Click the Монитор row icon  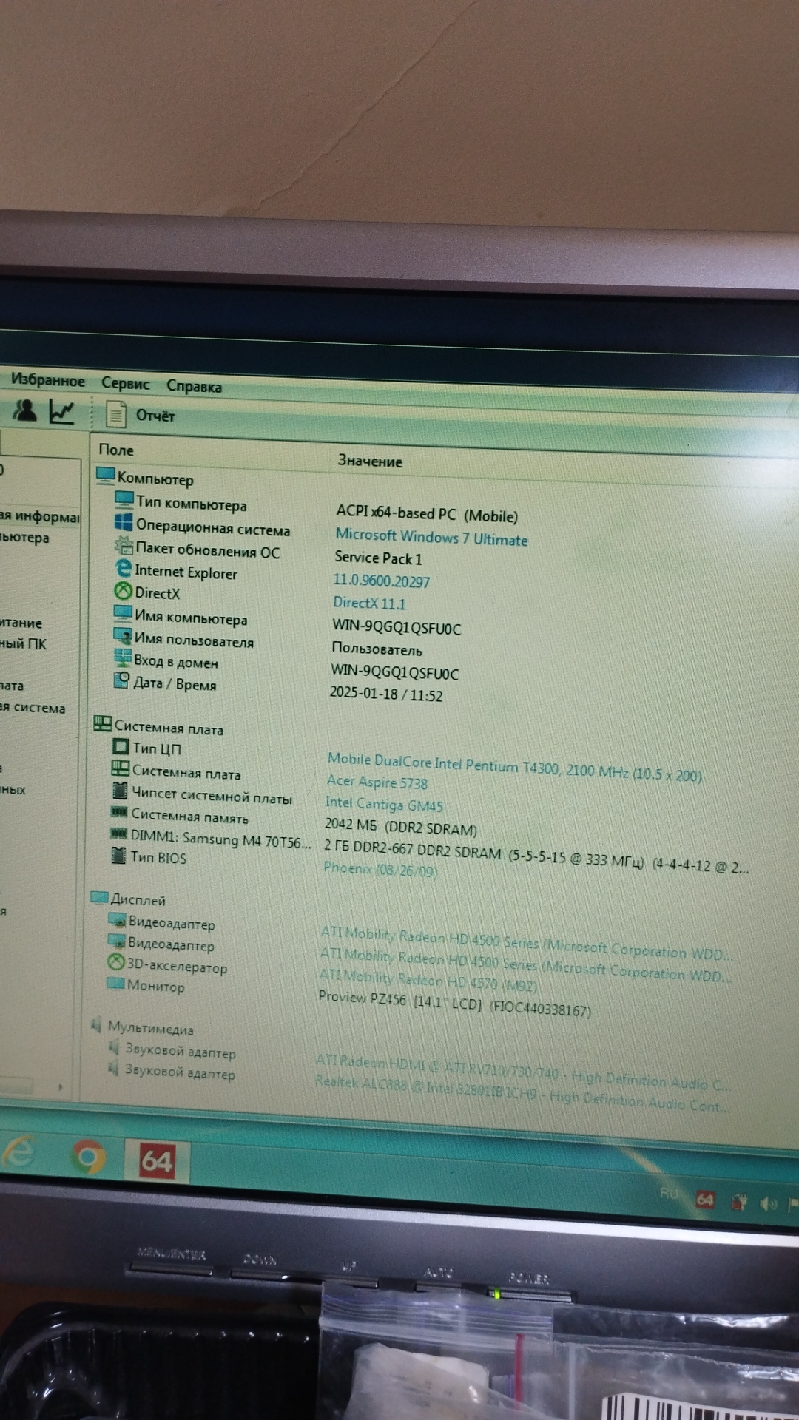point(115,983)
